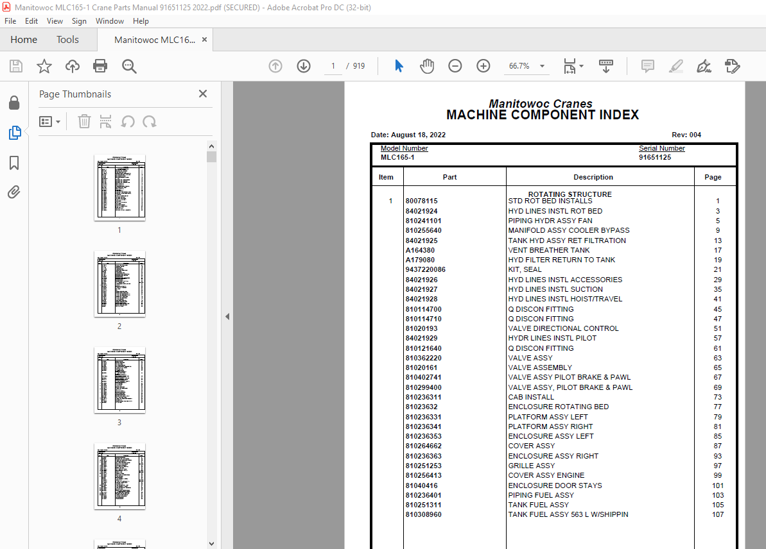The image size is (766, 549).
Task: Zoom in with plus button
Action: click(x=483, y=66)
